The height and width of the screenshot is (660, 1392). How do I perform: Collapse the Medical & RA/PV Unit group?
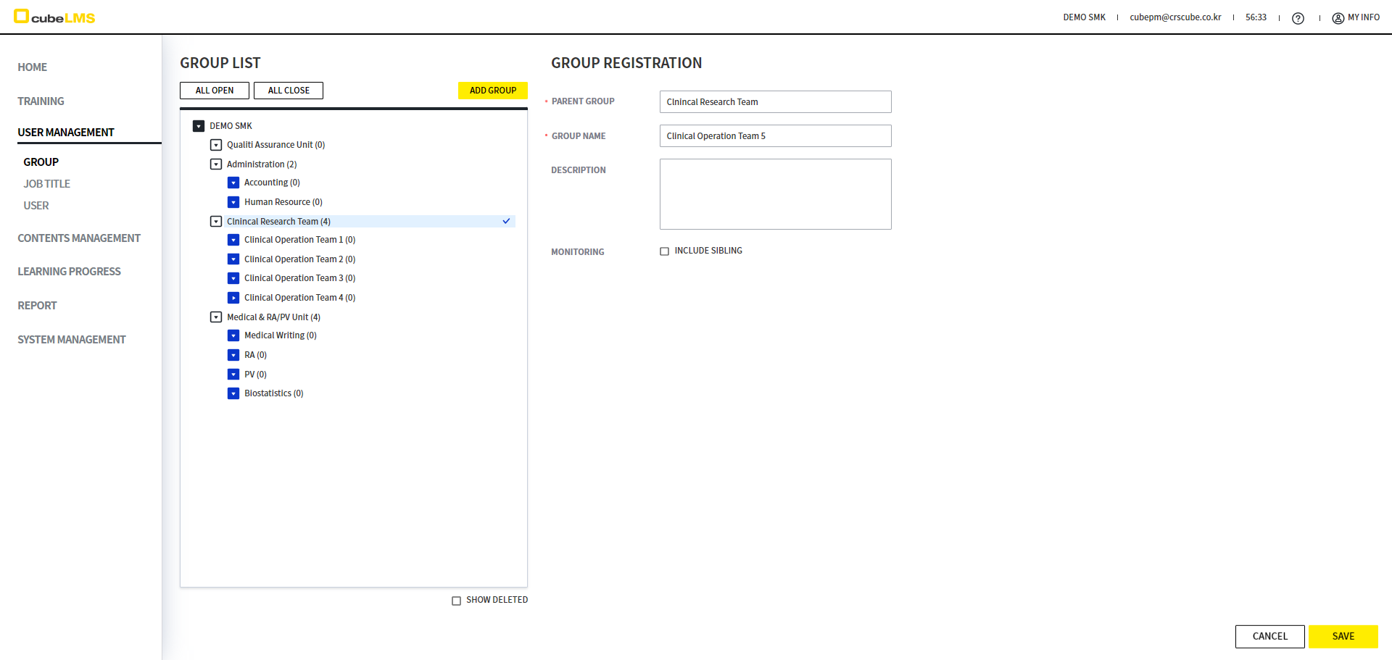pyautogui.click(x=216, y=317)
